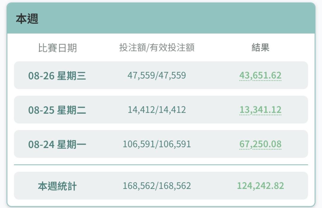Viewport: 322px width, 208px height.
Task: Select the 08-25 星期二 row date
Action: (57, 110)
